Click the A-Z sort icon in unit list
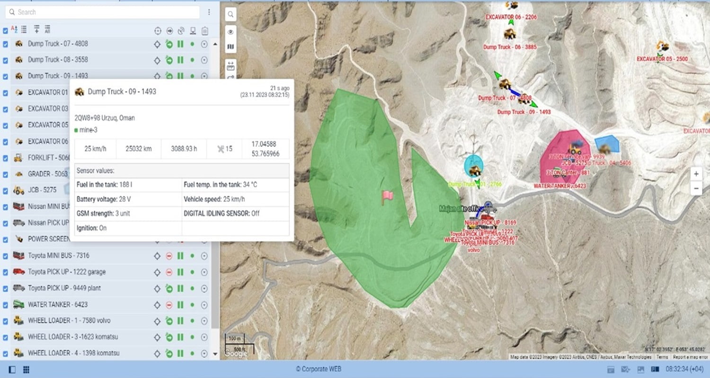The height and width of the screenshot is (378, 710). [x=14, y=30]
